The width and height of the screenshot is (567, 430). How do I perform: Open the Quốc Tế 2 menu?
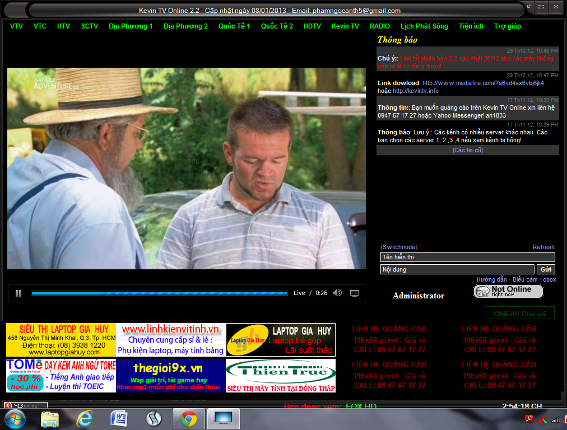pos(277,26)
